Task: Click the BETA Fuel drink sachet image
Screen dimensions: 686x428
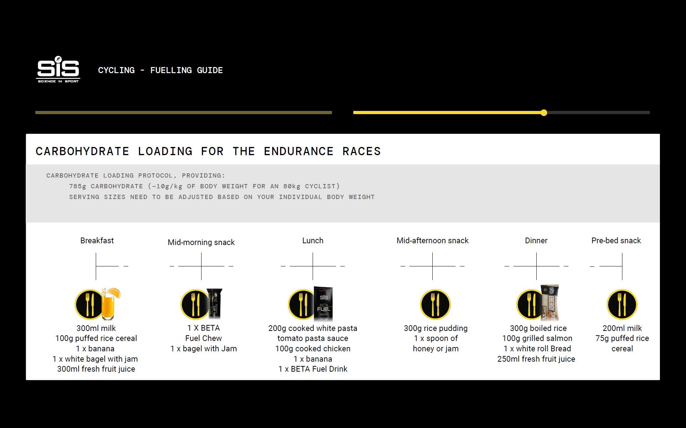Action: [324, 304]
